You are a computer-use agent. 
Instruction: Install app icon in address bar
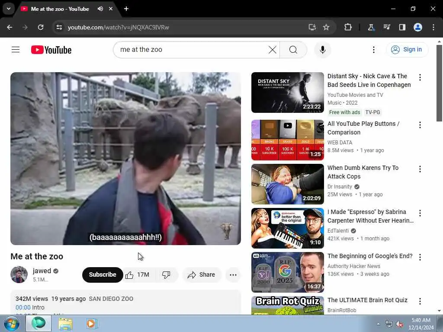312,27
